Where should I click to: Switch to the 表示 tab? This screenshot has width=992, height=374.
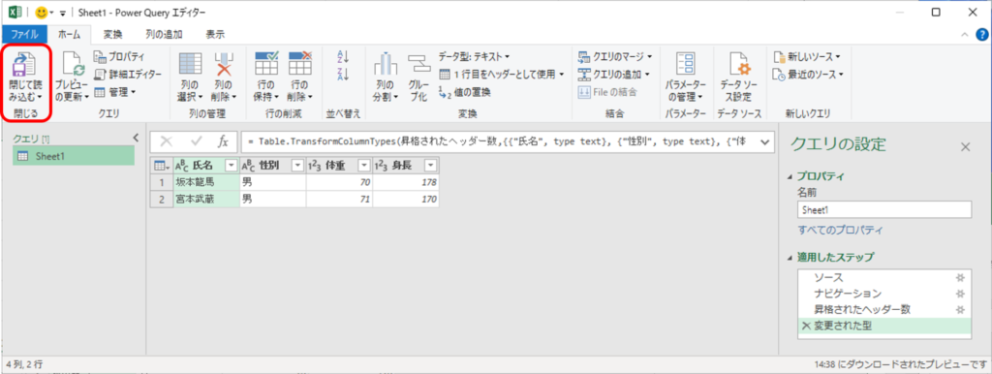point(215,34)
